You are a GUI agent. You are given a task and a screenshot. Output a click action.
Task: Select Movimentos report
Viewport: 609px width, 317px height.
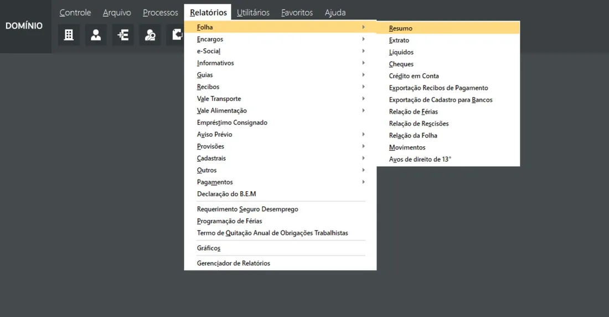[448, 147]
